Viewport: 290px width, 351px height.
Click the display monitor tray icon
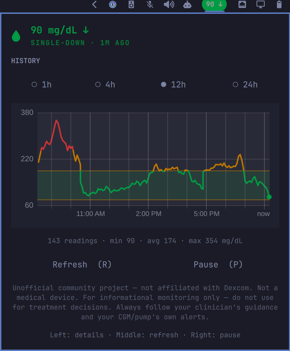click(261, 4)
